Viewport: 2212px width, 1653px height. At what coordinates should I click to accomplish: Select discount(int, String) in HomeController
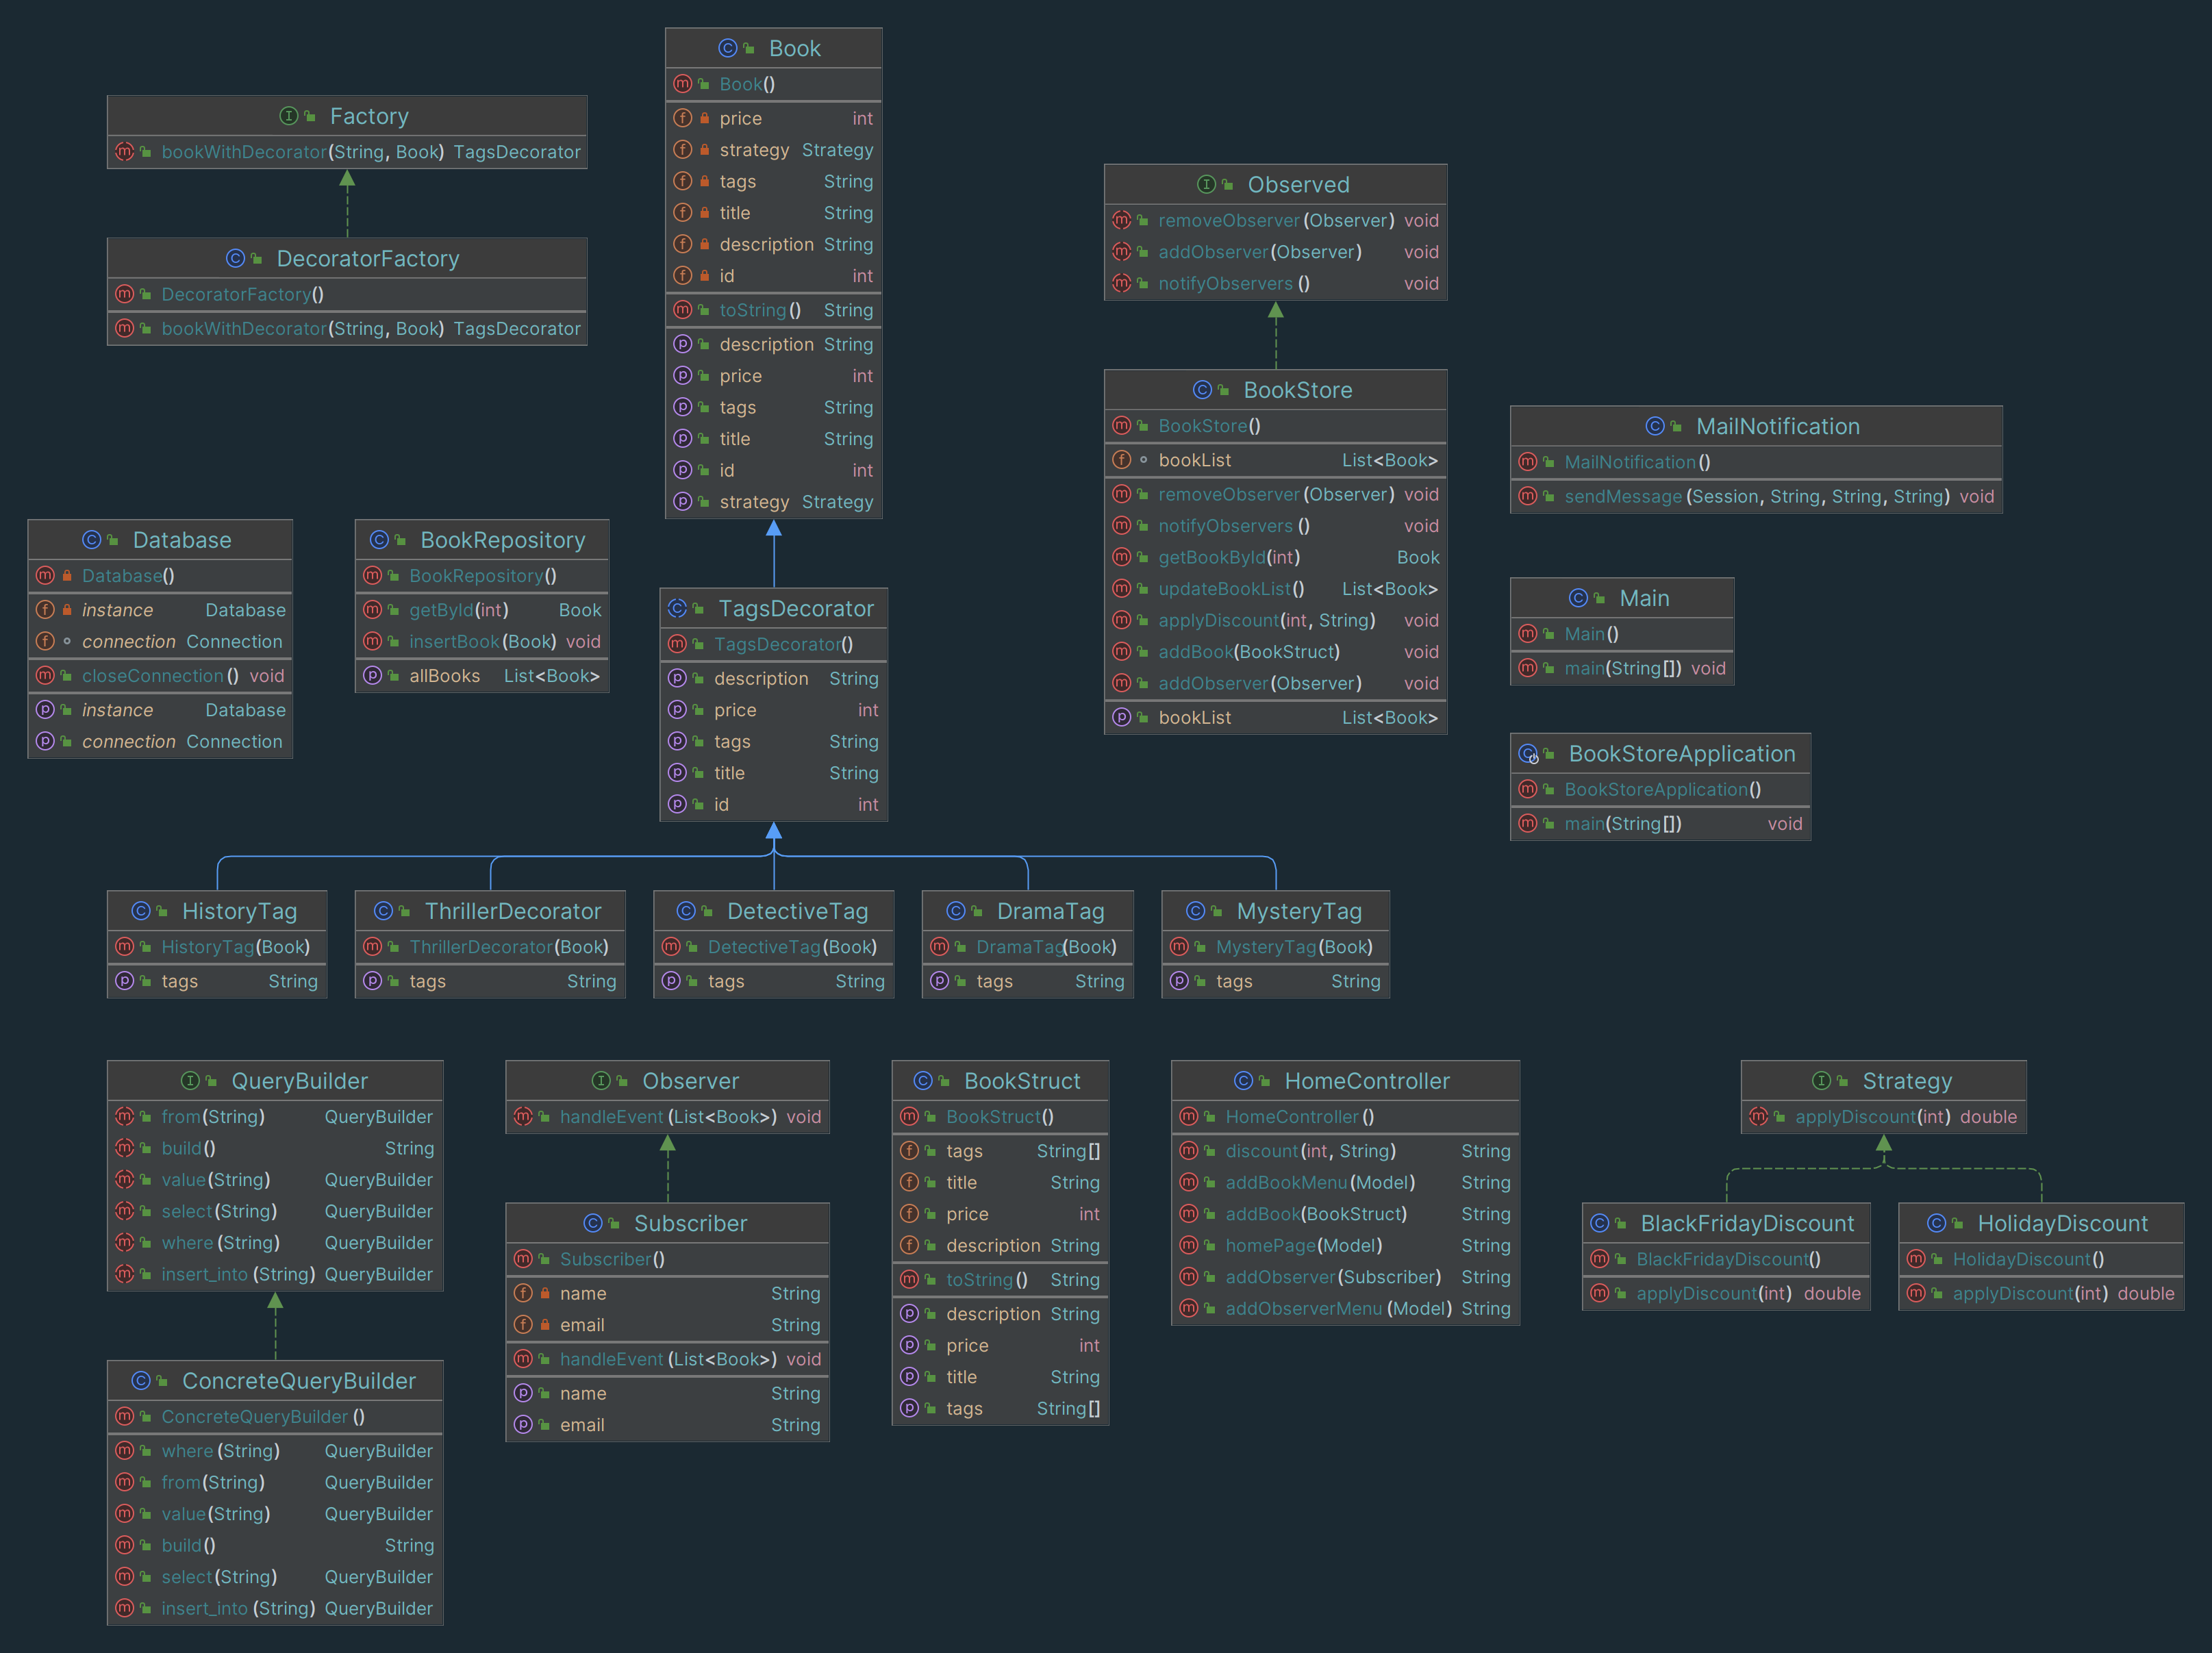1345,1152
